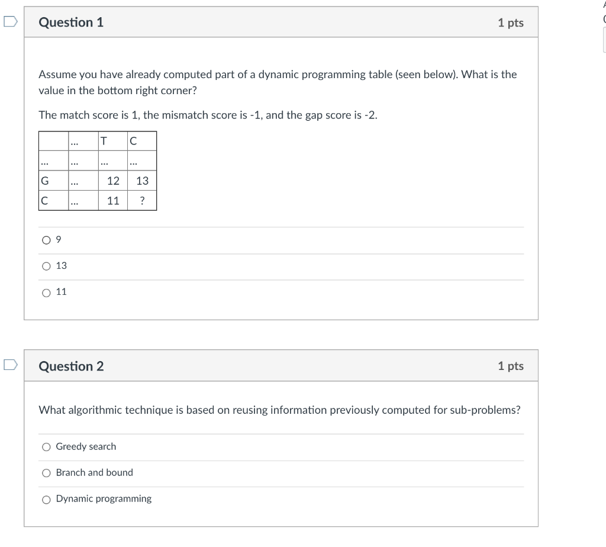Pick the radio button for answer 11
Screen dimensions: 606x547
point(46,292)
